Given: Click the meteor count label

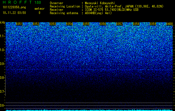Looking at the screenshot, I should coord(40,9).
